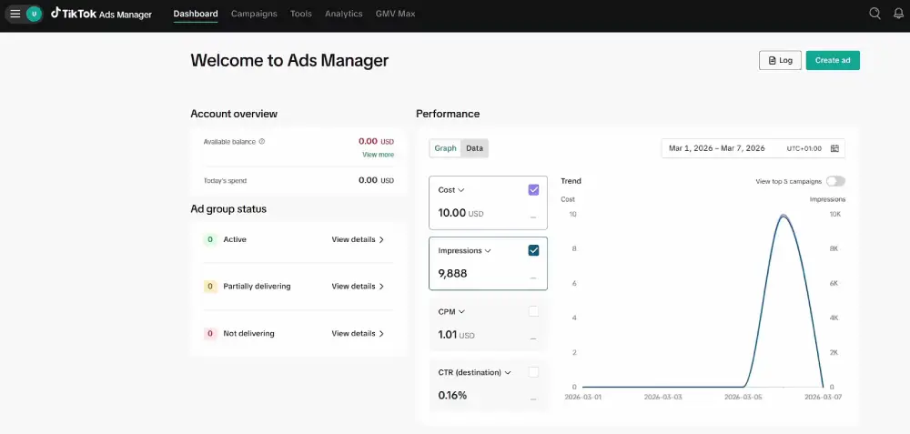Click chevron next to Active View details
910x434 pixels.
381,239
